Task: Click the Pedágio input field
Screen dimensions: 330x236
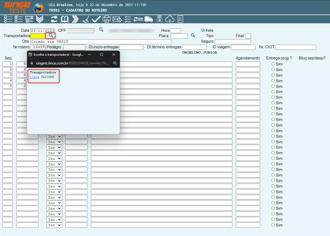Action: pyautogui.click(x=74, y=47)
